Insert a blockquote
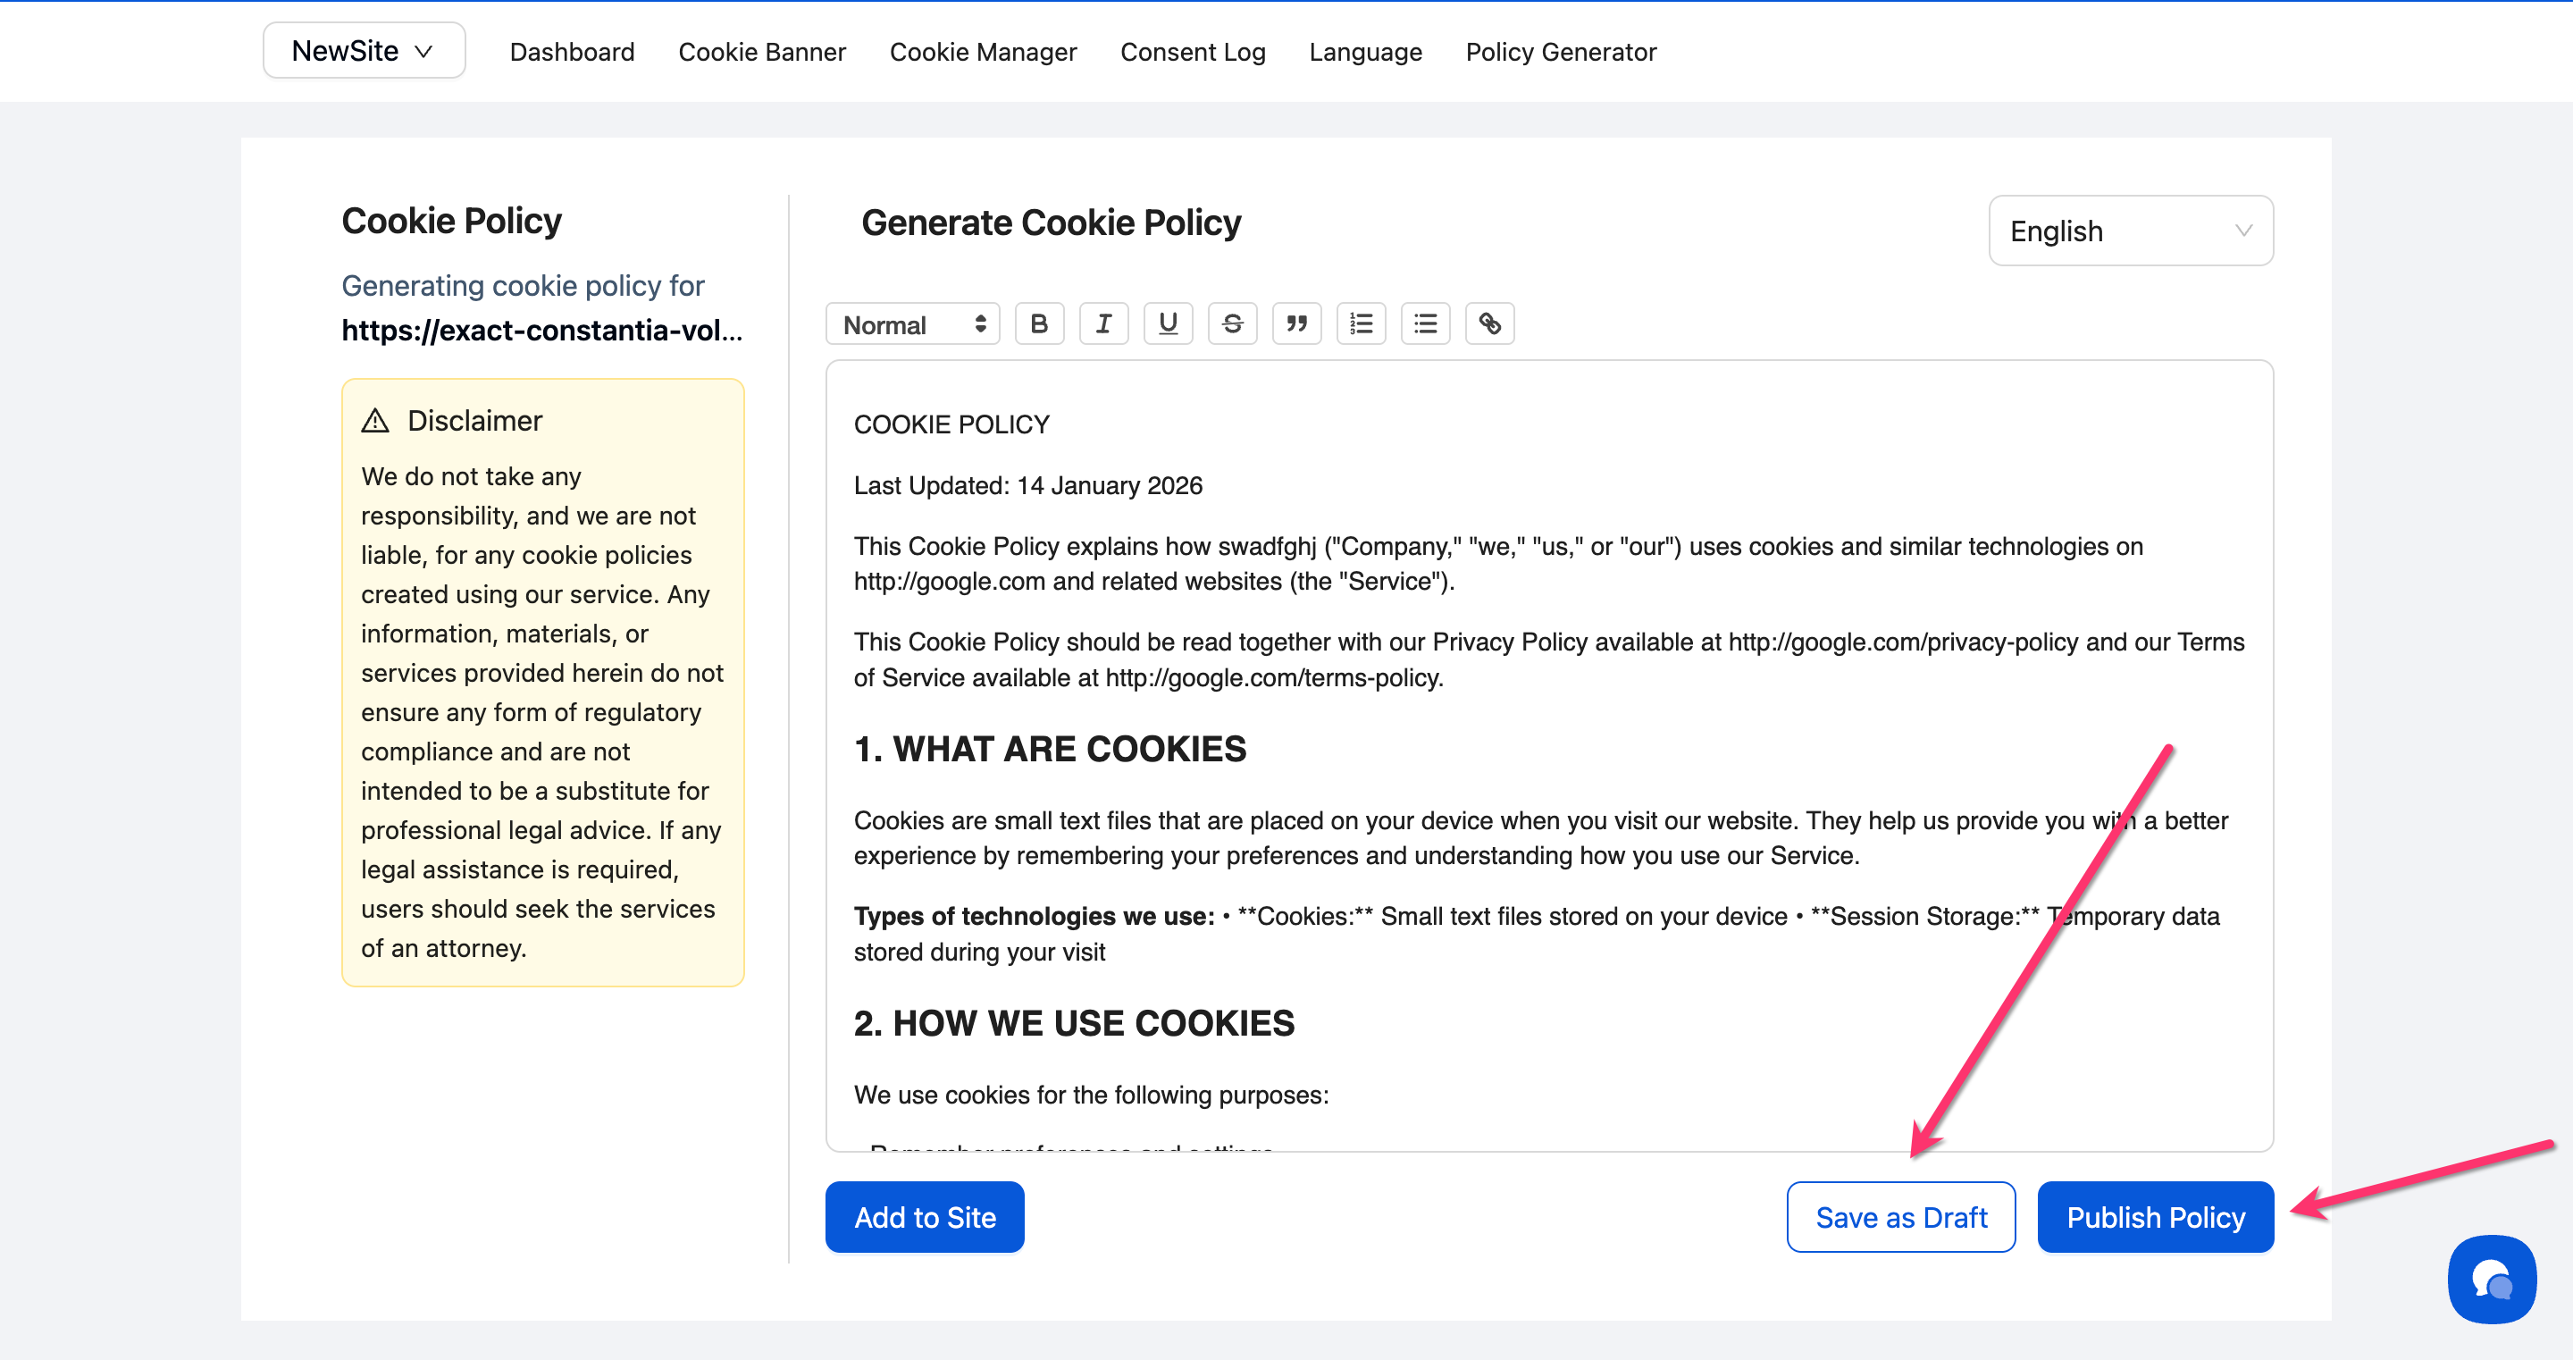 [1296, 323]
